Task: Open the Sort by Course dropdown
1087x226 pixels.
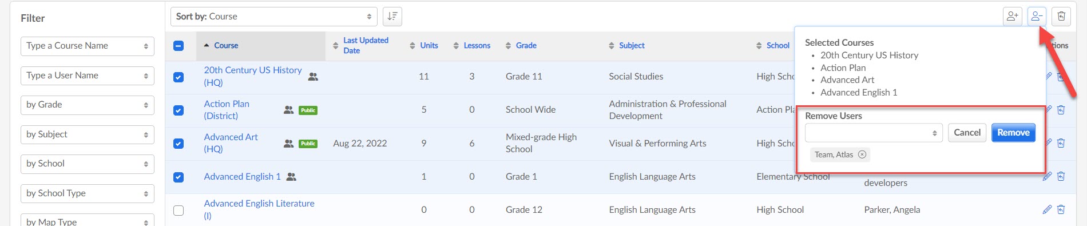Action: (x=274, y=17)
